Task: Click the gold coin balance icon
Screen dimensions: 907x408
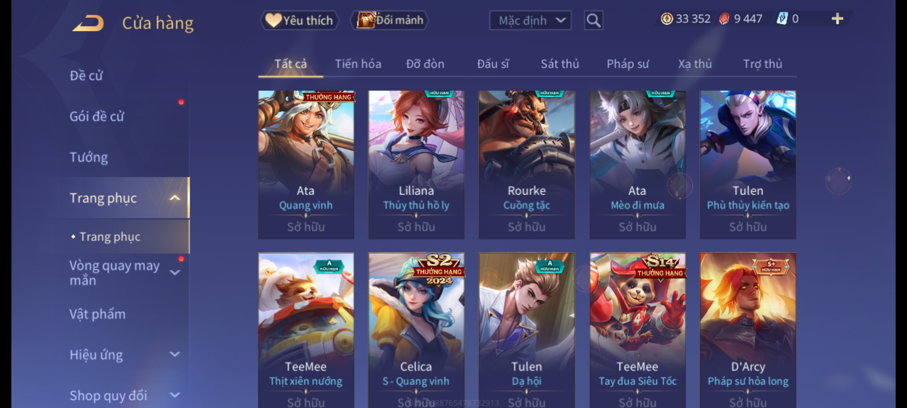Action: pyautogui.click(x=667, y=19)
